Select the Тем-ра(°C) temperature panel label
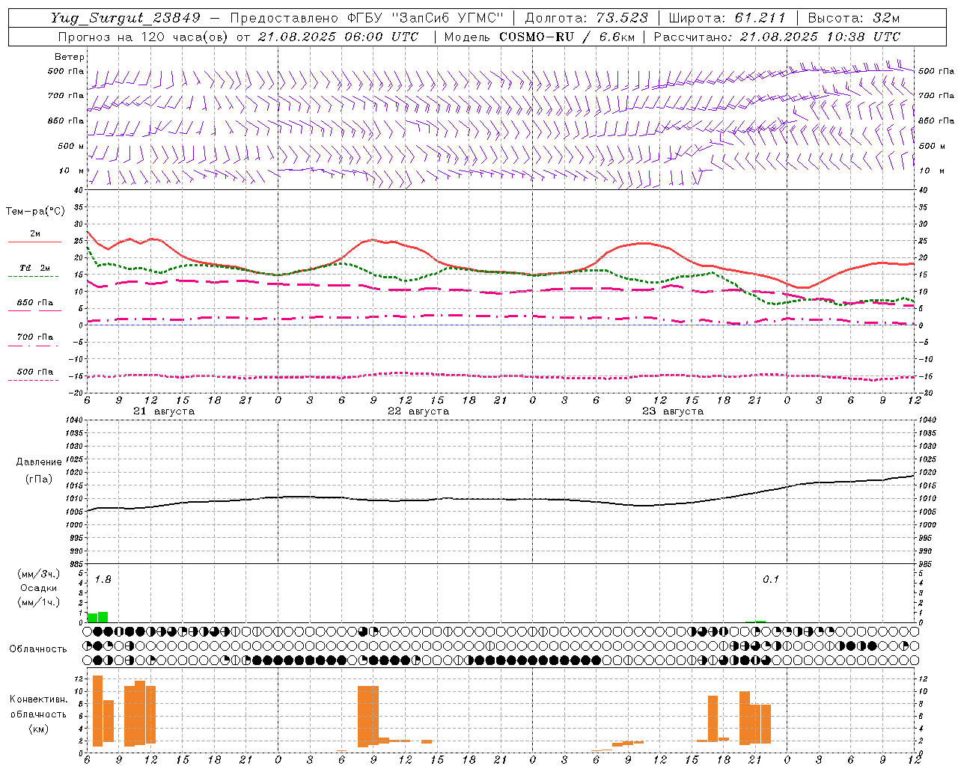 pos(35,212)
